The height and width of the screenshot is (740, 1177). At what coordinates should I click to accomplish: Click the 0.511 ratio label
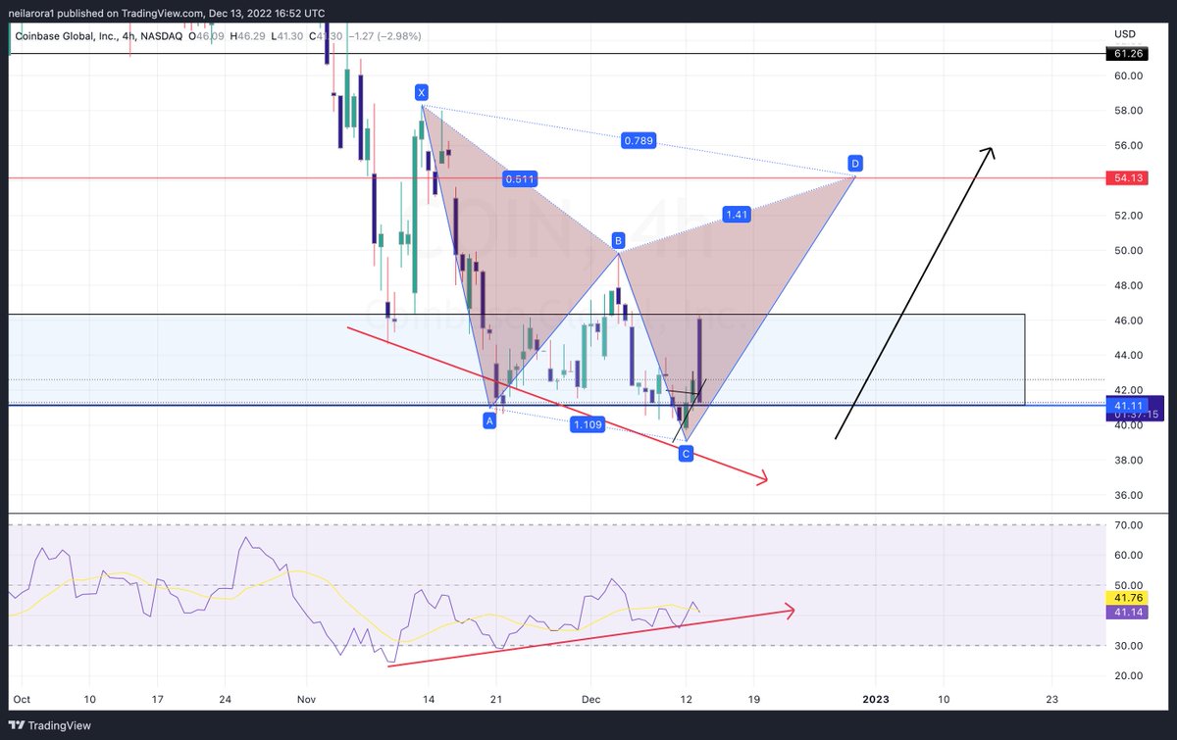click(x=520, y=179)
